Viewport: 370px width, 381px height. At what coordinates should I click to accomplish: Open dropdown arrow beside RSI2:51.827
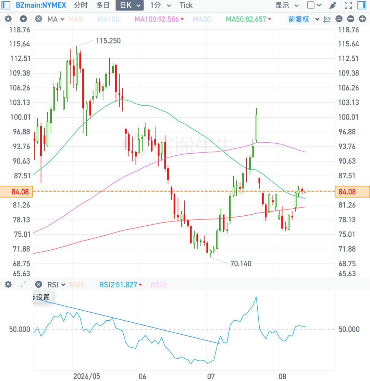[x=140, y=285]
